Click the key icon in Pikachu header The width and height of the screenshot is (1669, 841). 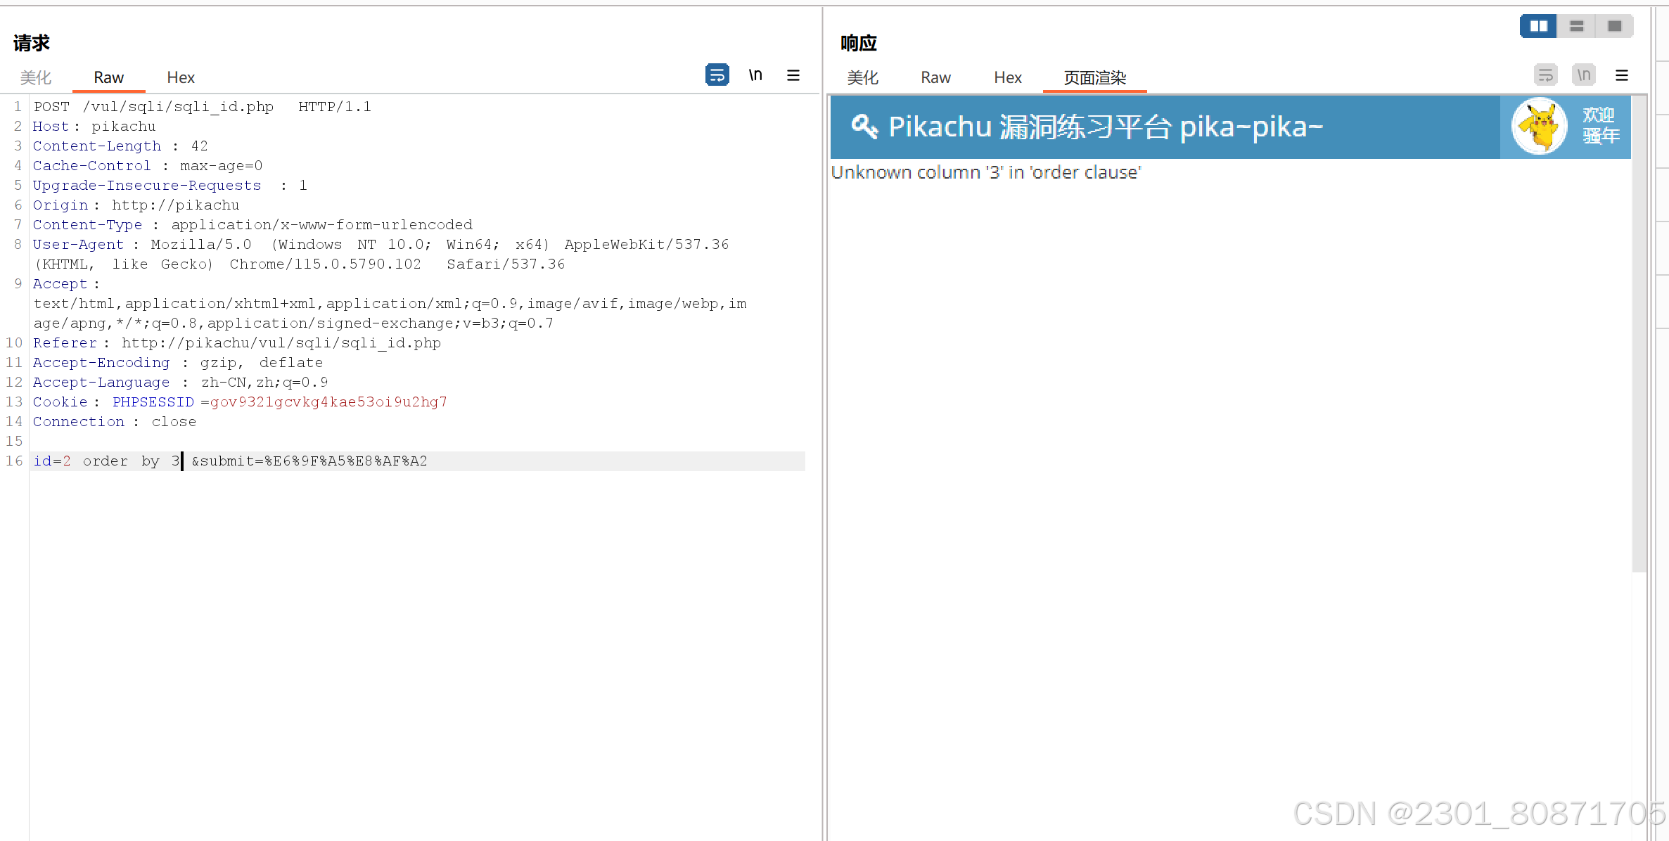(864, 127)
